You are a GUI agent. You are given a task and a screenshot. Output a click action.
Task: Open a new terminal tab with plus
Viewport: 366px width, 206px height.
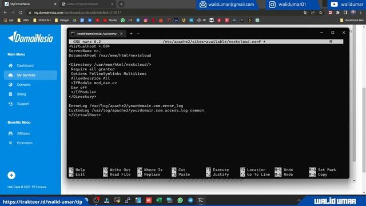click(x=131, y=34)
